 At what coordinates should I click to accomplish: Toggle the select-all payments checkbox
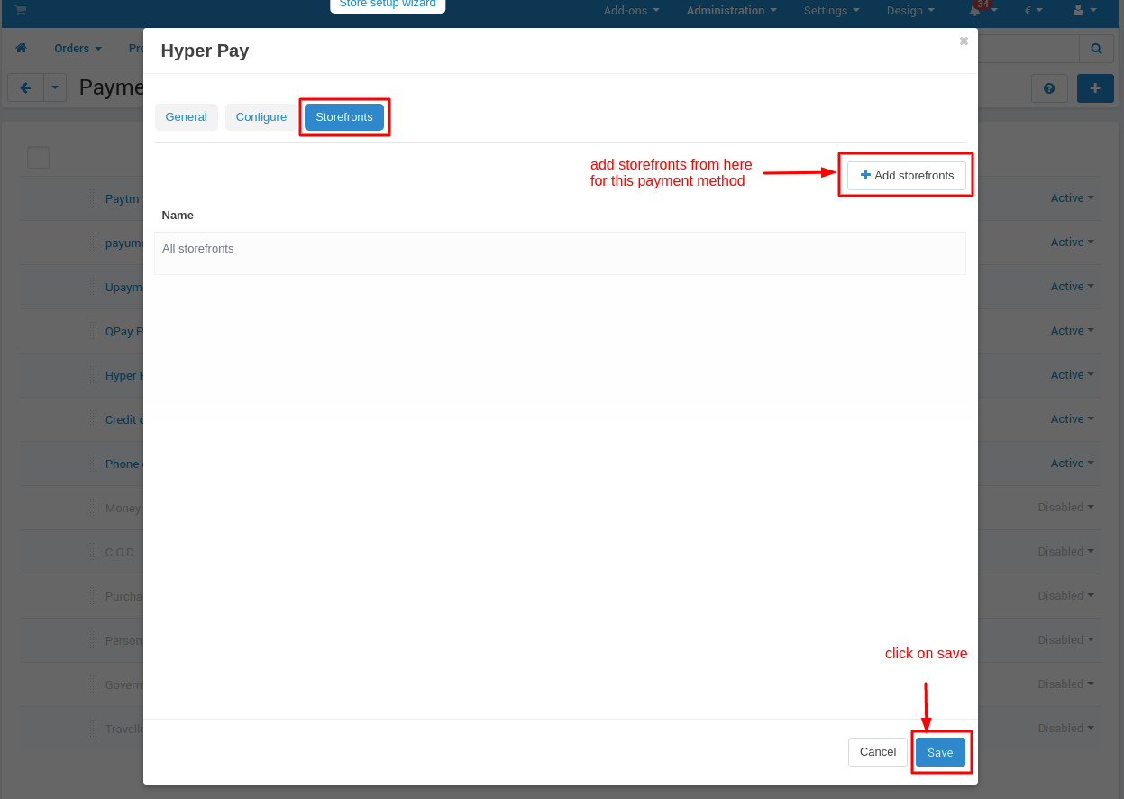click(x=38, y=158)
